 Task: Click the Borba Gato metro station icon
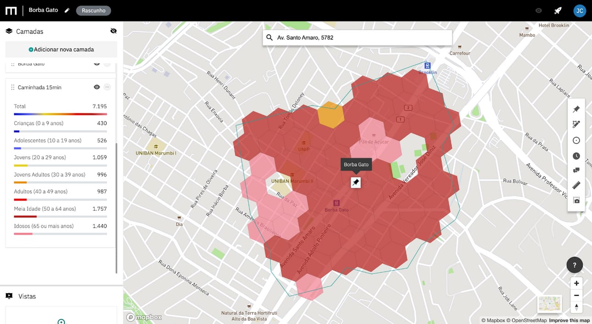(336, 203)
